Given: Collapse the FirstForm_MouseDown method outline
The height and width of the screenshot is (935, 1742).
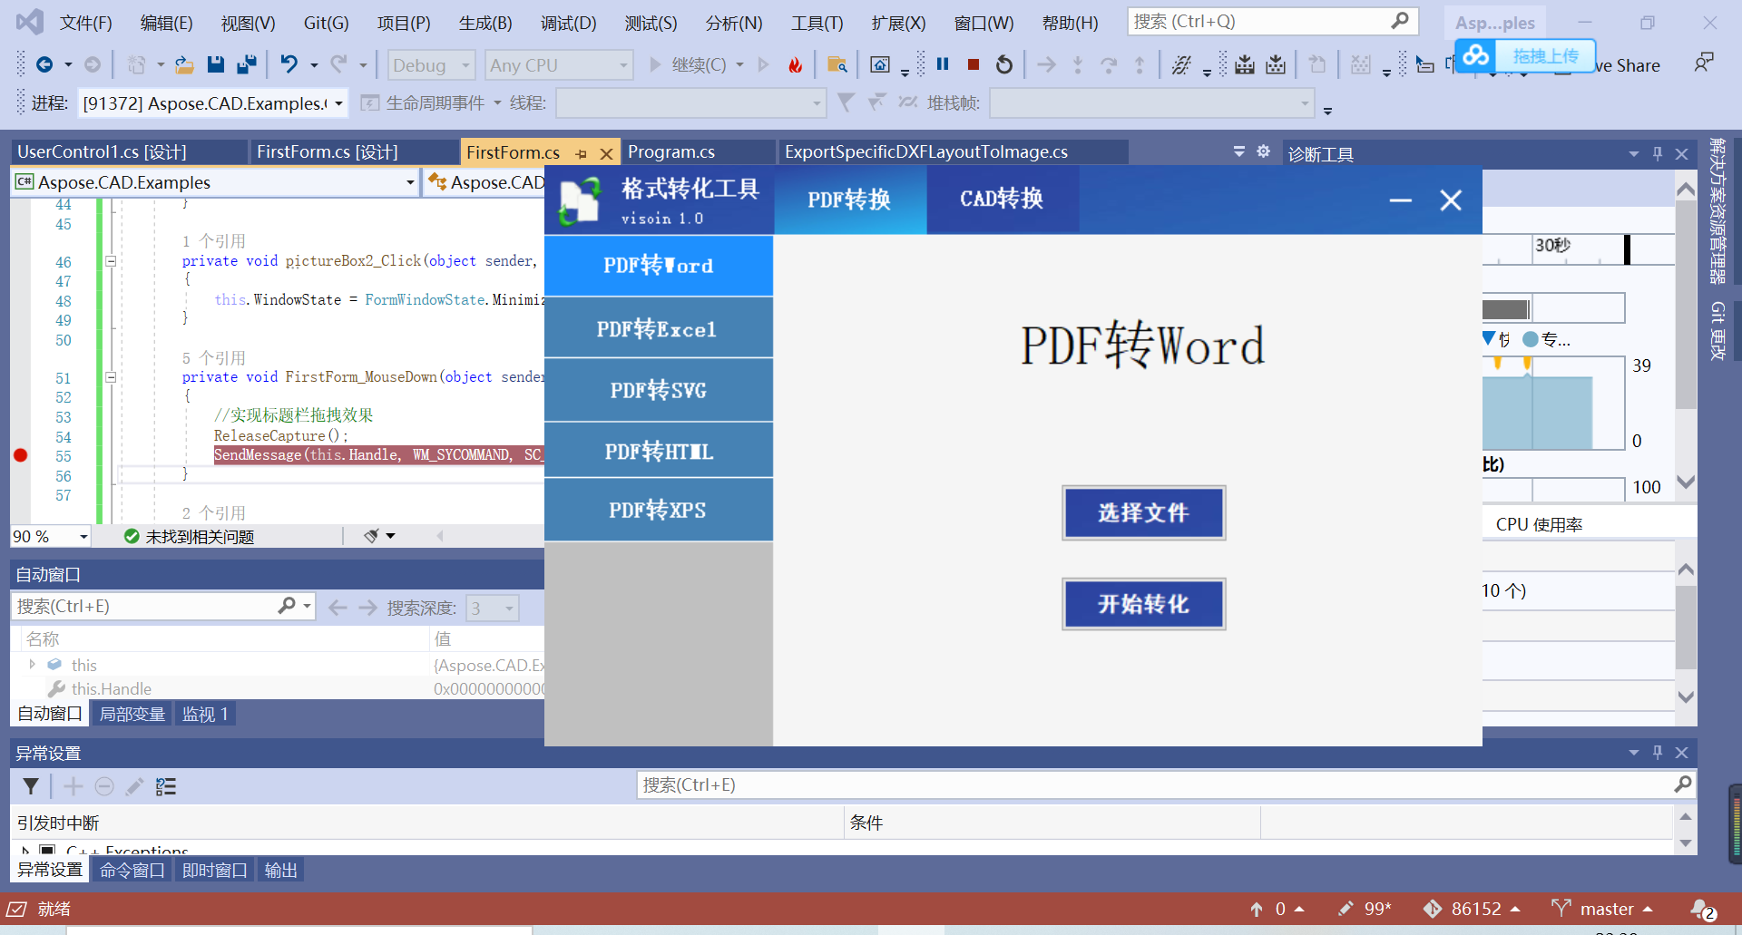Looking at the screenshot, I should 111,377.
